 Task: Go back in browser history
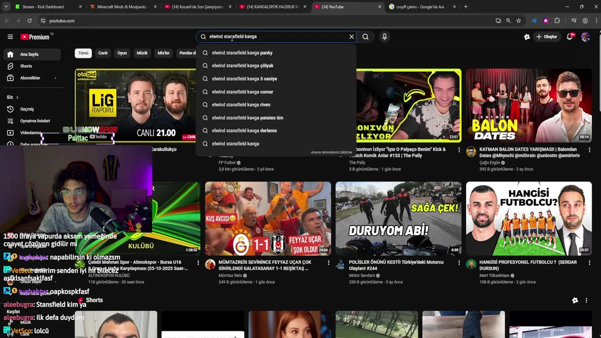pos(7,21)
